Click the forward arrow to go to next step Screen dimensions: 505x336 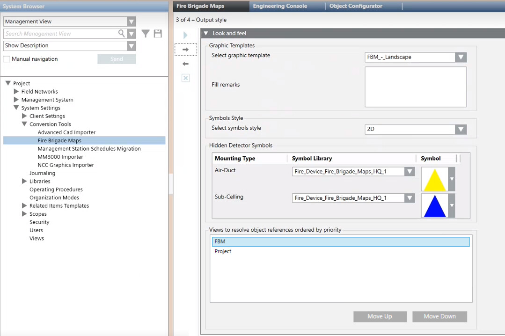point(185,49)
